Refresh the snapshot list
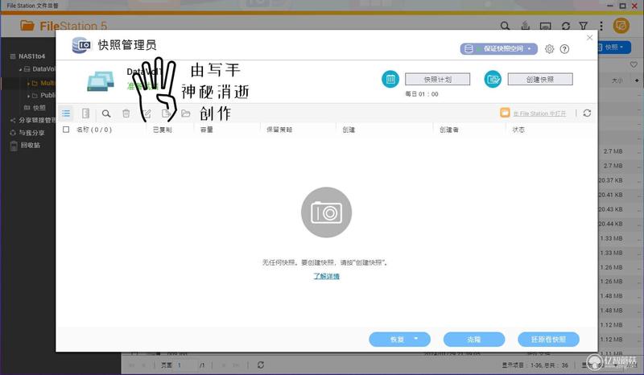 pyautogui.click(x=587, y=113)
